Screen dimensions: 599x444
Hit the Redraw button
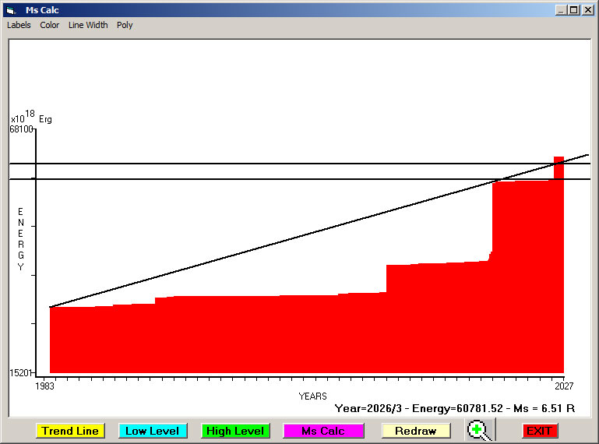(x=415, y=431)
